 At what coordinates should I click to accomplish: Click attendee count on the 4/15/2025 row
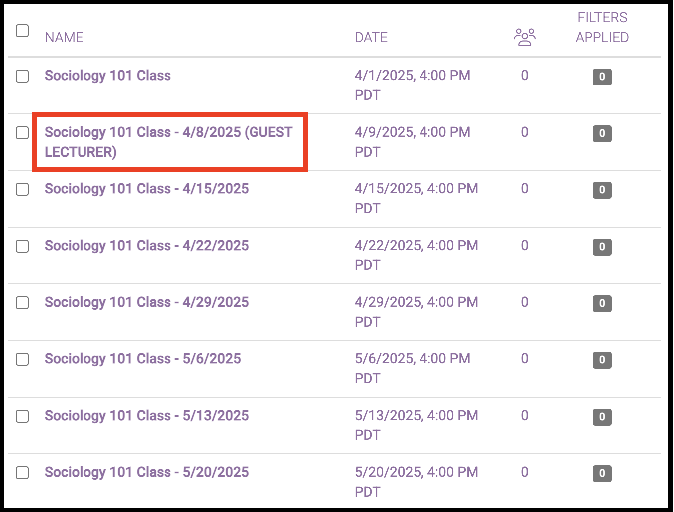point(525,189)
